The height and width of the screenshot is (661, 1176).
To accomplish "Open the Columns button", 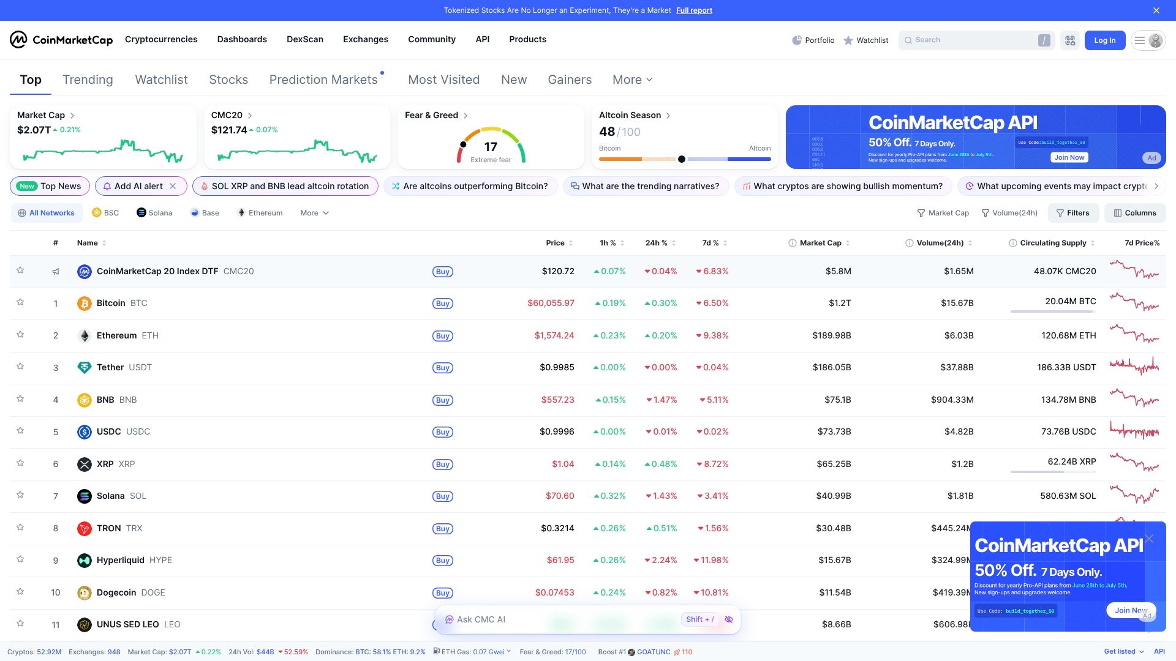I will point(1135,213).
